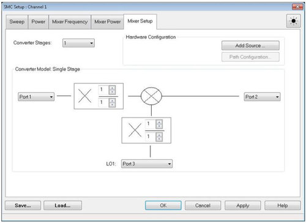Open the Port 2 output dropdown
Screen dimensions: 306x223
point(262,97)
